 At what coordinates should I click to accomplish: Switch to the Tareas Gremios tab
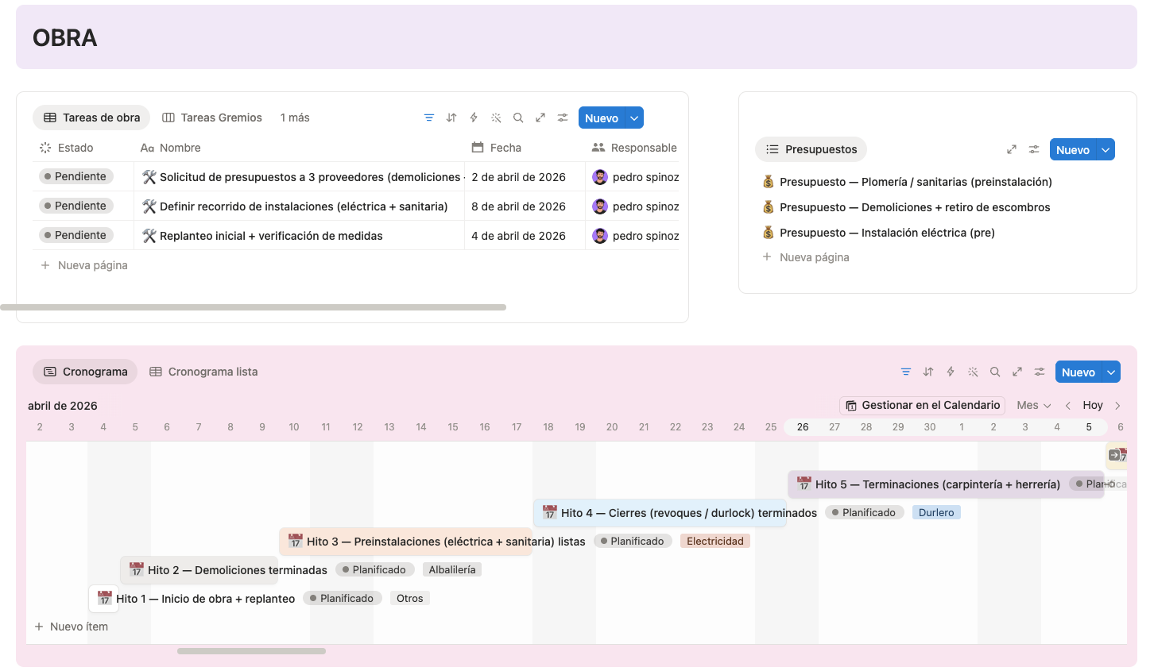(x=212, y=118)
